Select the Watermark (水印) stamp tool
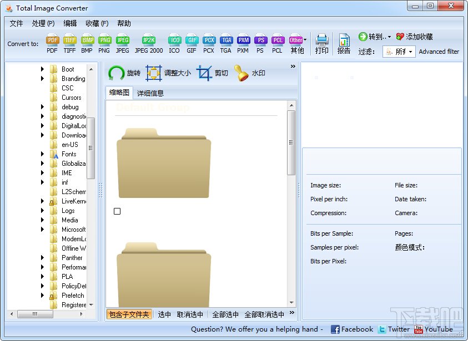Viewport: 468px width, 341px height. [x=249, y=73]
